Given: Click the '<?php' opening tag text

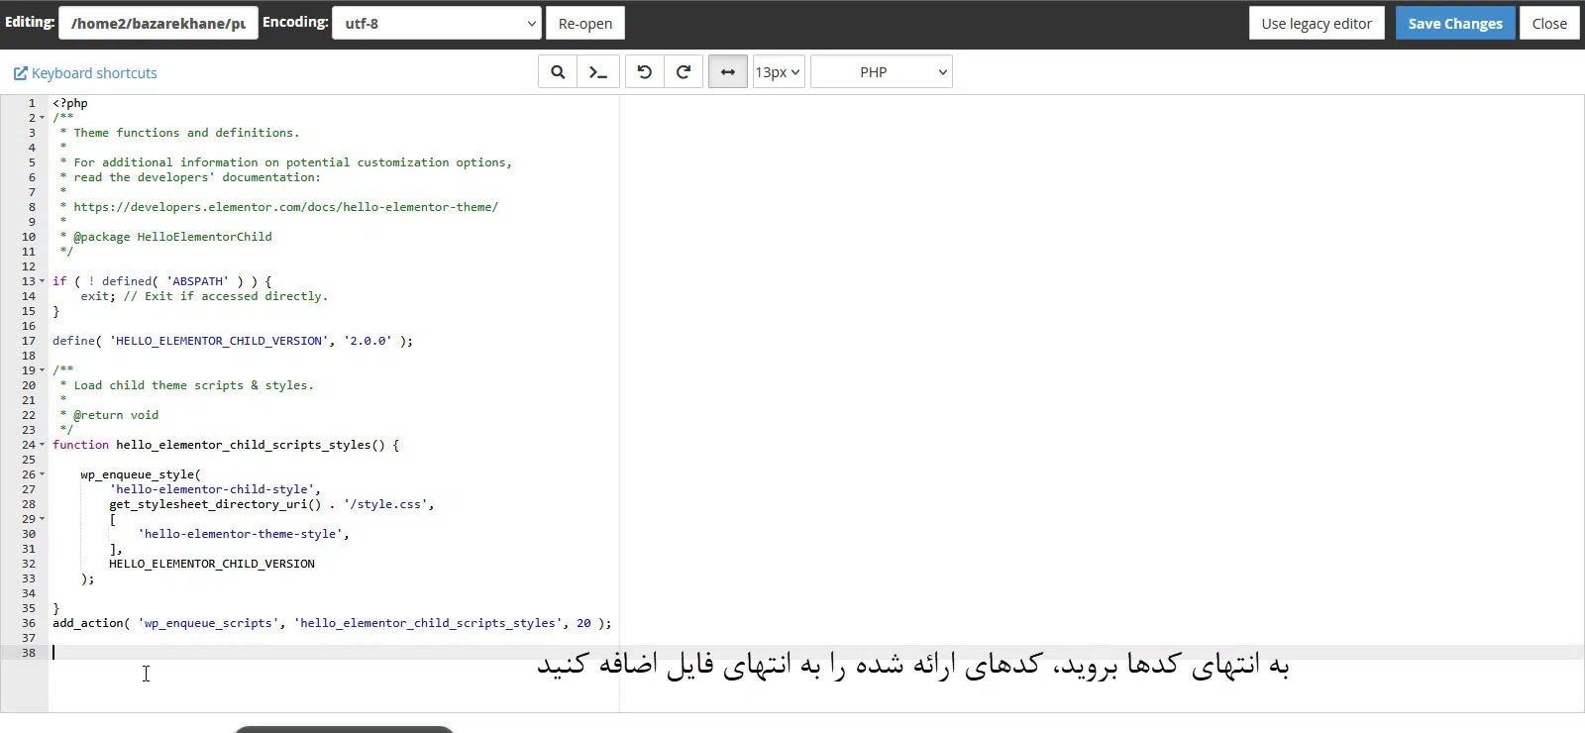Looking at the screenshot, I should pos(70,103).
